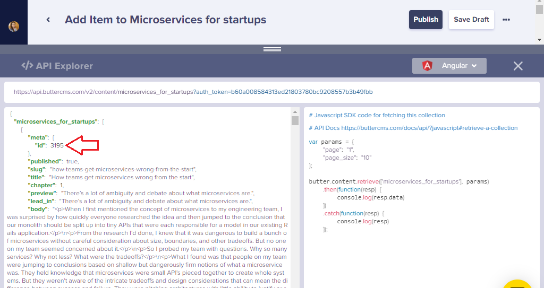The width and height of the screenshot is (544, 288).
Task: Click the id value 3195
Action: [x=57, y=145]
